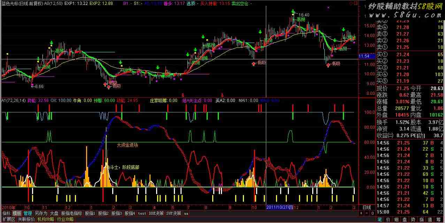Open the 势 trend tab

pos(413,220)
